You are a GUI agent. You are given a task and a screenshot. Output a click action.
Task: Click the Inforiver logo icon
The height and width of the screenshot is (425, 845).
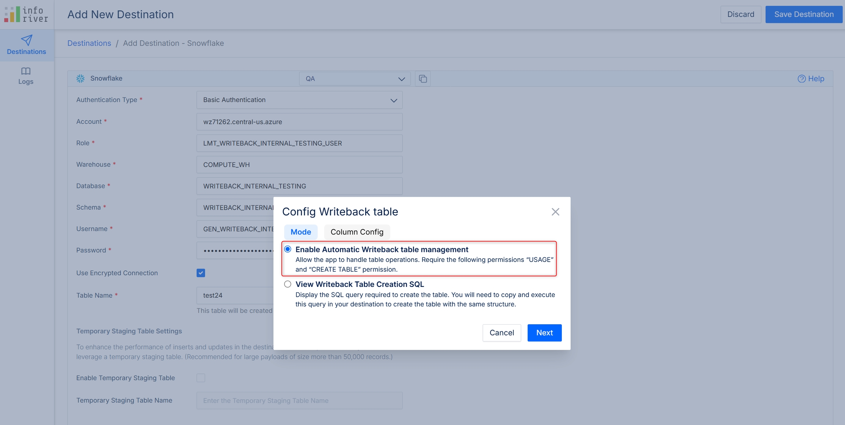(12, 14)
